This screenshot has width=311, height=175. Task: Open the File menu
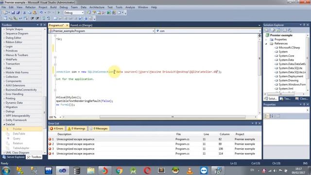tap(3, 7)
